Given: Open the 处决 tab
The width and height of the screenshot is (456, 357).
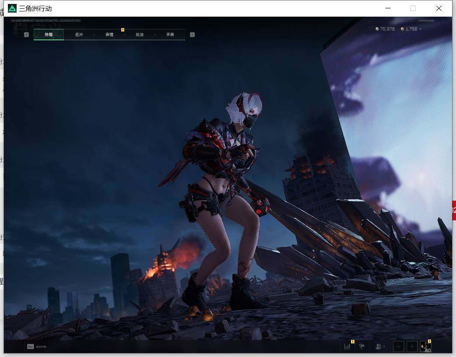Looking at the screenshot, I should pyautogui.click(x=140, y=35).
